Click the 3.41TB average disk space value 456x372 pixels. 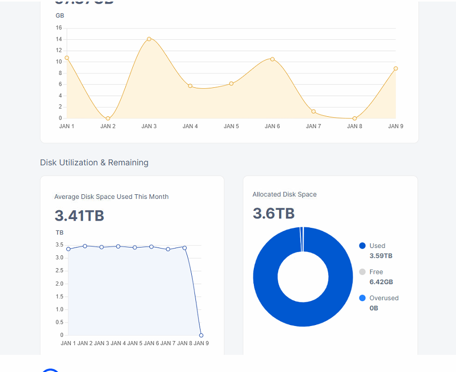point(80,215)
